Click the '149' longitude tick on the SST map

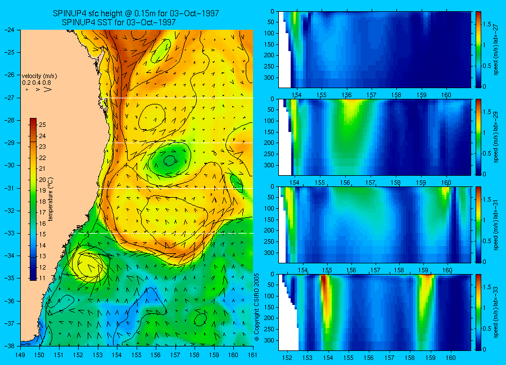tap(21, 355)
